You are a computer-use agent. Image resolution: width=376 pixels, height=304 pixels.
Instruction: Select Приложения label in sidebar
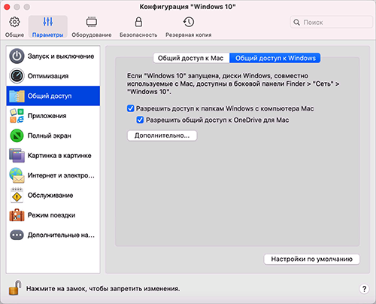[x=47, y=116]
